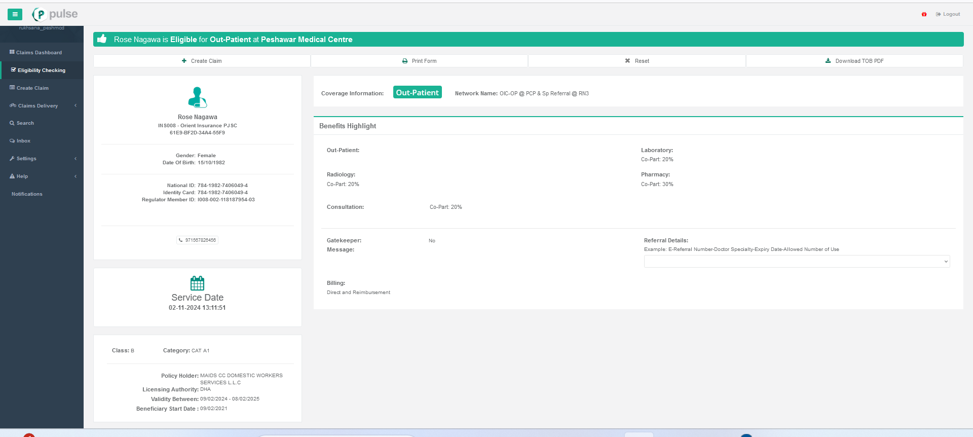Open Search from the sidebar
This screenshot has height=437, width=973.
(x=25, y=123)
